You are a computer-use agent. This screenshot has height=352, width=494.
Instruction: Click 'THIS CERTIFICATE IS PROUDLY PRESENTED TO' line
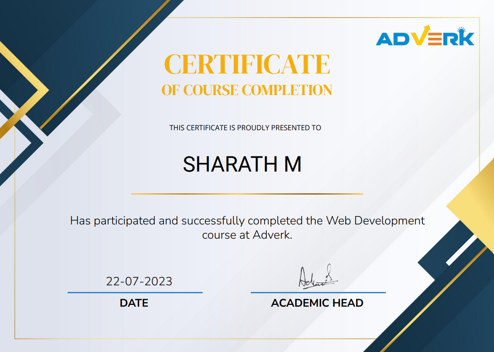pos(245,128)
